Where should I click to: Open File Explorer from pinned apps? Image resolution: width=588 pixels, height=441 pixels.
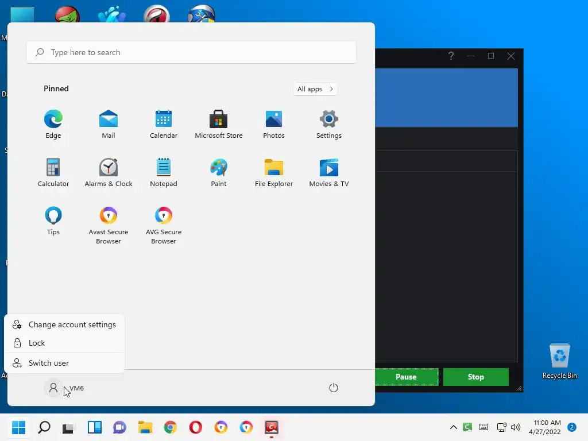coord(274,172)
